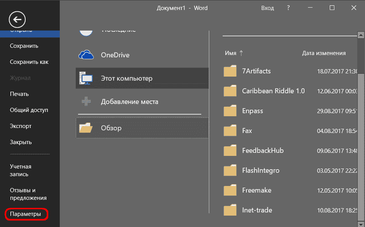
Task: Open the Caribbean Riddle 1.0 folder
Action: (x=273, y=91)
